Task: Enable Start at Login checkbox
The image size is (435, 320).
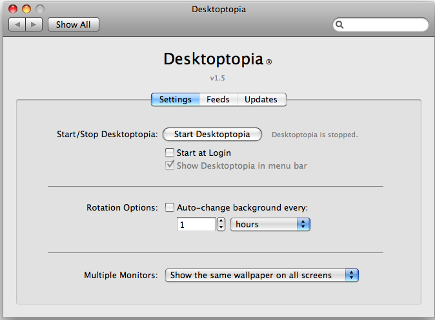Action: click(x=170, y=153)
